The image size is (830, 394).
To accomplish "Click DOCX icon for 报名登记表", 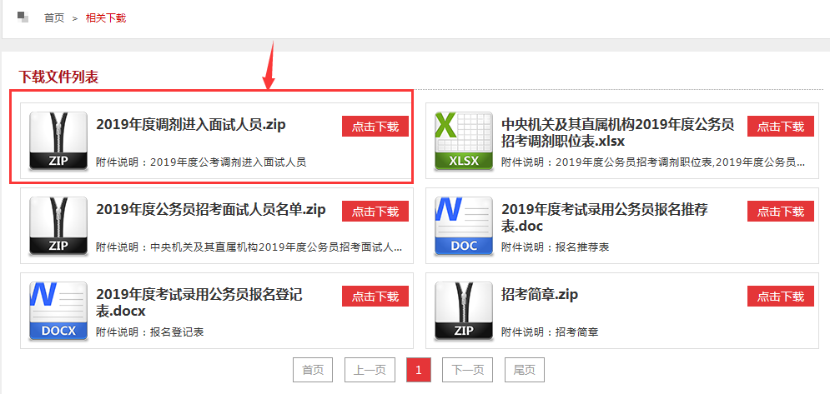I will (x=58, y=311).
